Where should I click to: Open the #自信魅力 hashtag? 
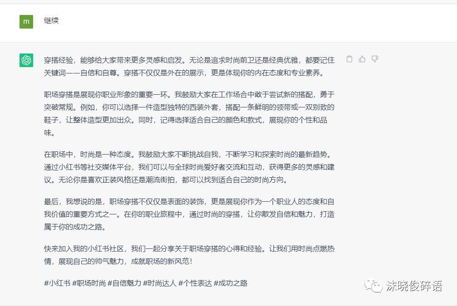click(x=124, y=283)
